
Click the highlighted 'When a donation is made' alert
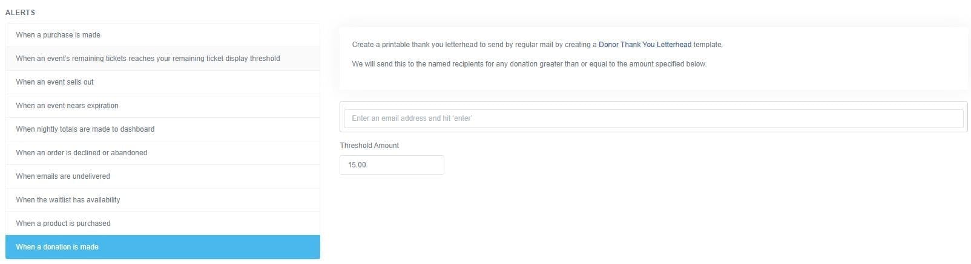(58, 247)
